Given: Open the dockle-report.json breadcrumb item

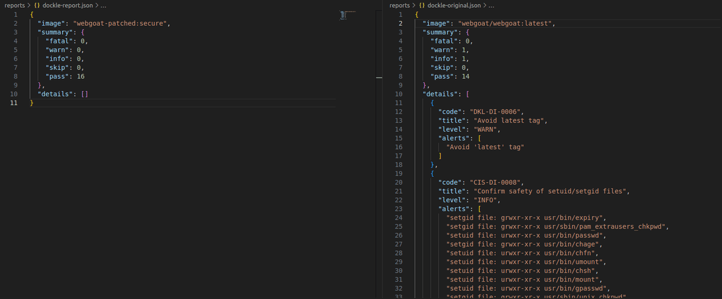Looking at the screenshot, I should tap(66, 5).
